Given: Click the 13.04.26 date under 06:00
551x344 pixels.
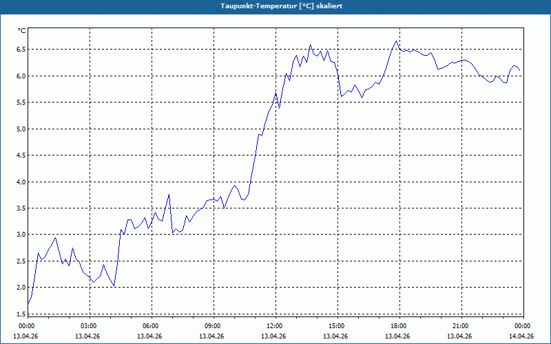Looking at the screenshot, I should 149,336.
